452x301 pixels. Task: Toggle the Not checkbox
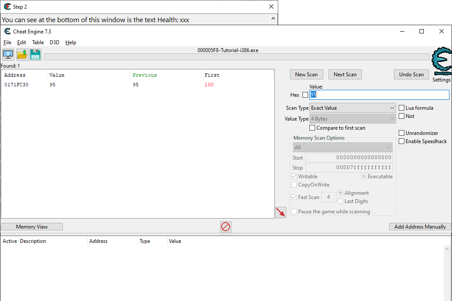coord(401,116)
